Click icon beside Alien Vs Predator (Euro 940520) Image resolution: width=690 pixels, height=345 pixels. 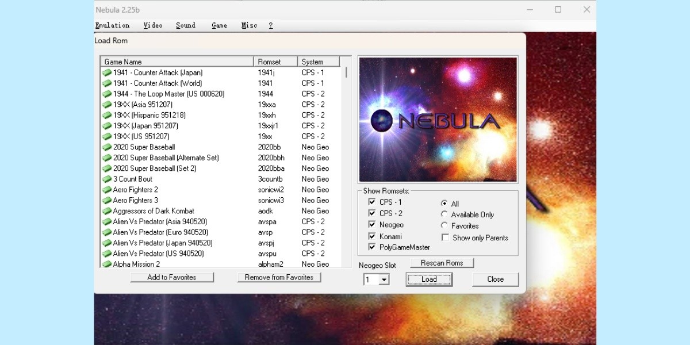pos(107,232)
